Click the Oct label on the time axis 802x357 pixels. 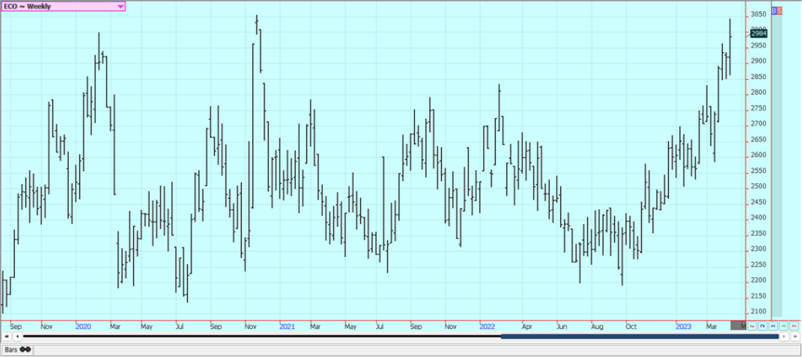tap(631, 326)
